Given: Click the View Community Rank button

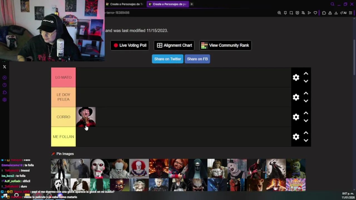Looking at the screenshot, I should click(x=226, y=45).
